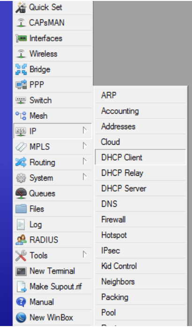Viewport: 192px width, 327px height.
Task: Open Queues via the gauge icon
Action: (x=21, y=193)
